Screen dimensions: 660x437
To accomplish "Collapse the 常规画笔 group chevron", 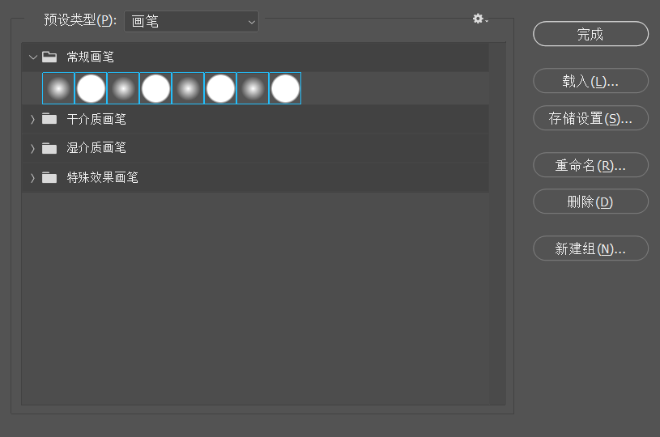I will tap(33, 57).
